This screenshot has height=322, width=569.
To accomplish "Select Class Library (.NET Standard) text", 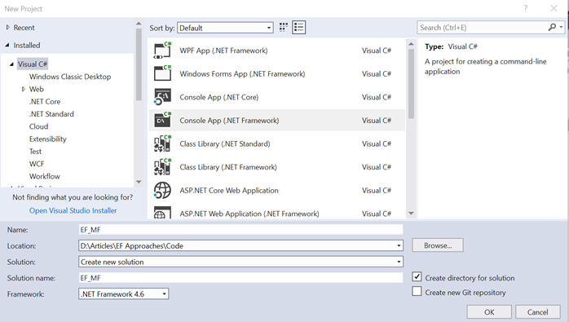I will point(225,143).
